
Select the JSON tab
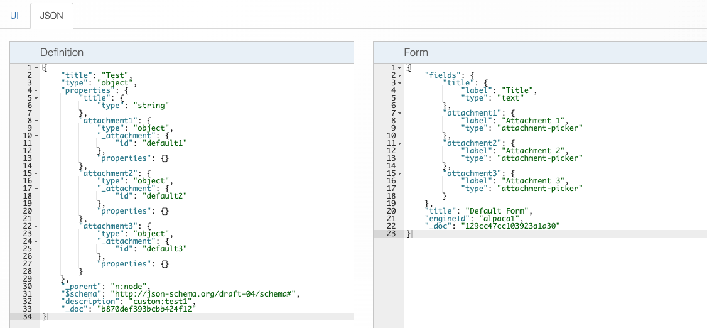tap(51, 16)
